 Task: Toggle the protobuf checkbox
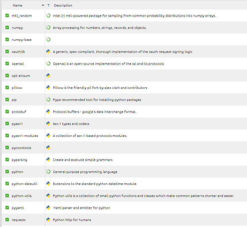7,111
